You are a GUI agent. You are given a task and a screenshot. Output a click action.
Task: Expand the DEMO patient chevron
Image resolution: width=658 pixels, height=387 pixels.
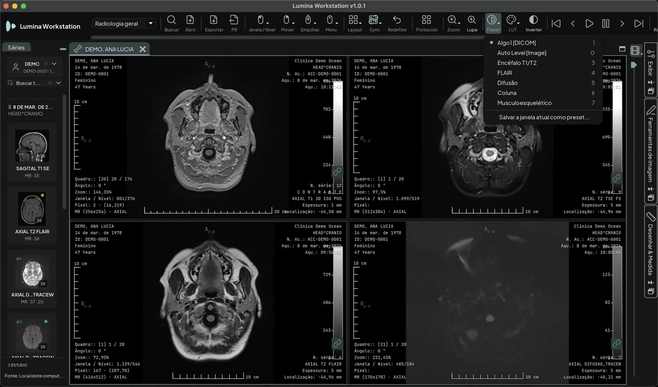coord(54,64)
